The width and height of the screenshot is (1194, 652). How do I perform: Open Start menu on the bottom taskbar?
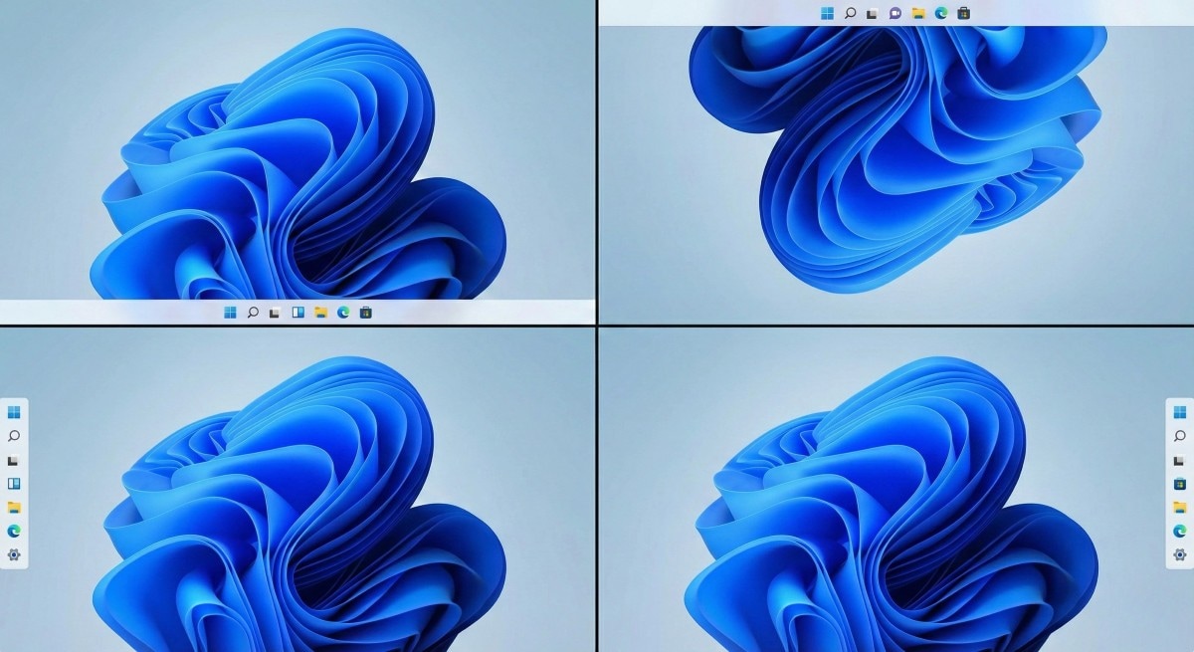coord(230,313)
